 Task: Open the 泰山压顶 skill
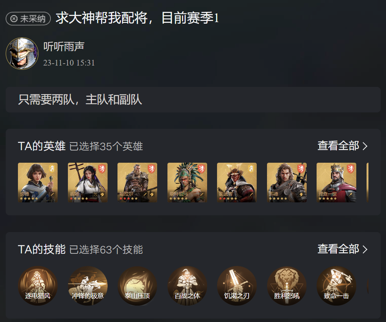pos(137,286)
